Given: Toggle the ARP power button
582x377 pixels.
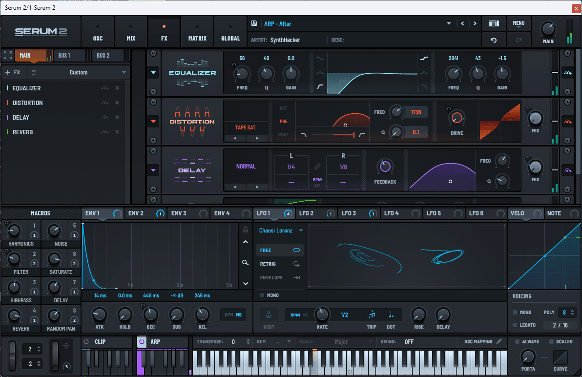Looking at the screenshot, I should (141, 341).
